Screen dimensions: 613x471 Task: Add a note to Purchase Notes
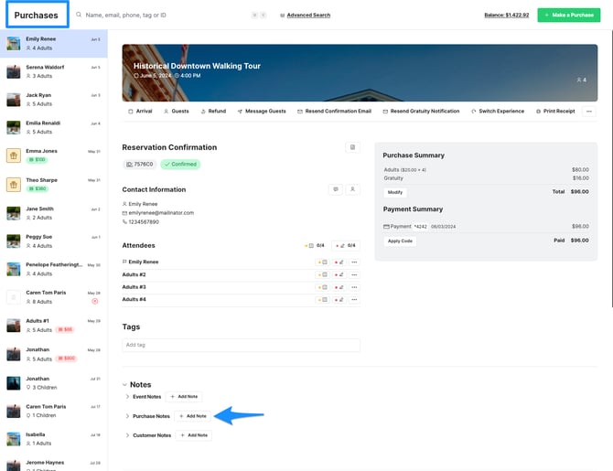pyautogui.click(x=192, y=416)
